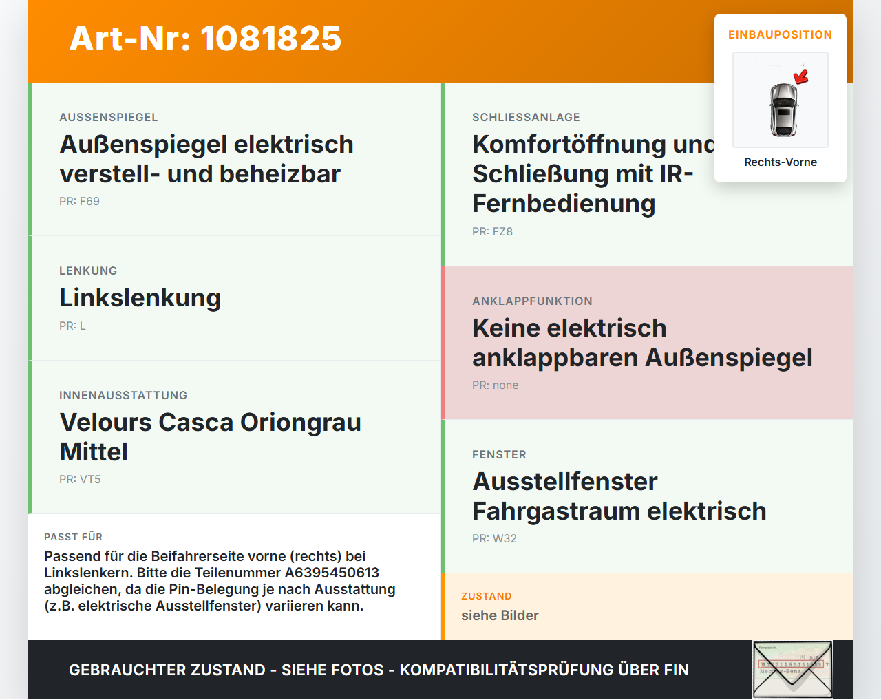Select the Komfortöffnung und Schließung feature title
The width and height of the screenshot is (881, 700).
[593, 173]
